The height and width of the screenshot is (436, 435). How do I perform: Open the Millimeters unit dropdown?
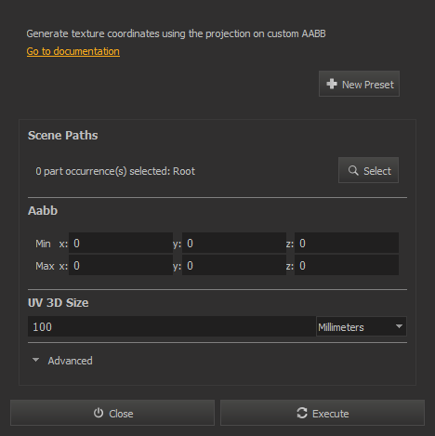(362, 326)
